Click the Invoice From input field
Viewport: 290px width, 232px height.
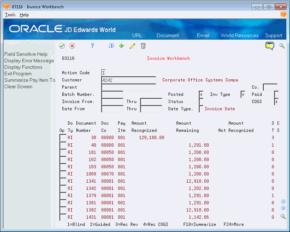[x=112, y=102]
